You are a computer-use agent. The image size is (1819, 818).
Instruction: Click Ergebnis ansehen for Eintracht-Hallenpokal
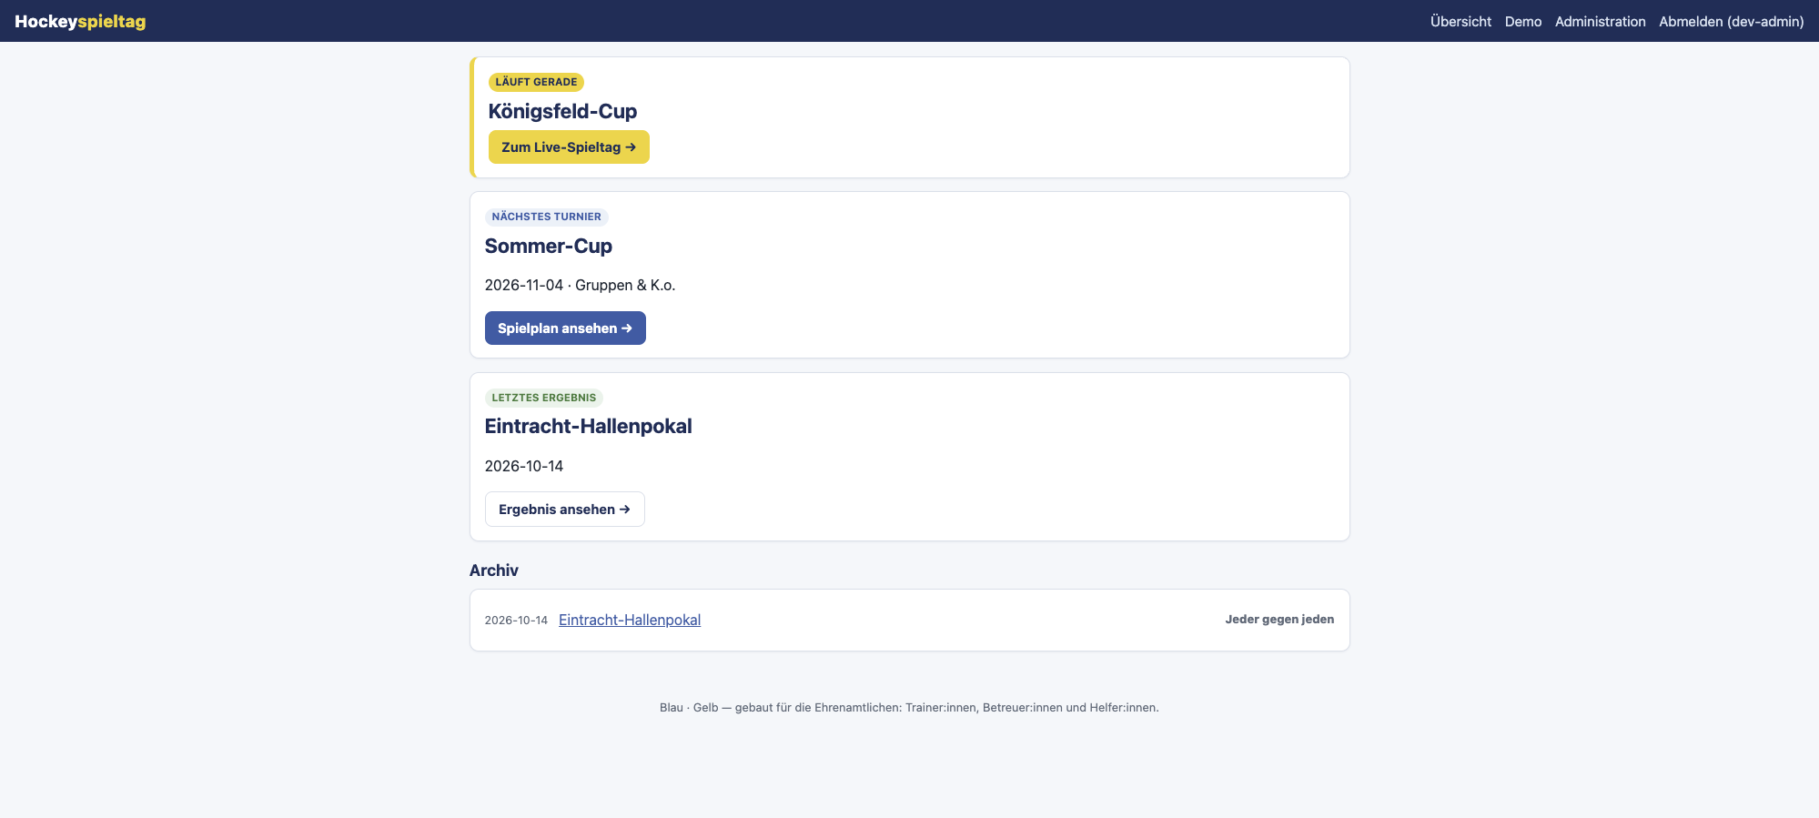(564, 509)
